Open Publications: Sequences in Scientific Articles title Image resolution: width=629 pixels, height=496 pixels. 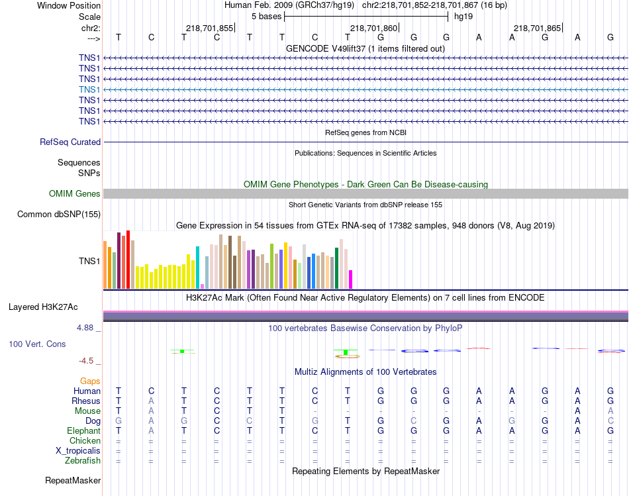[365, 153]
